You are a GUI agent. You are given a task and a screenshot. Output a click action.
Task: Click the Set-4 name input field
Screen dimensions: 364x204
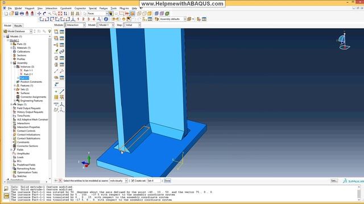tap(154, 181)
